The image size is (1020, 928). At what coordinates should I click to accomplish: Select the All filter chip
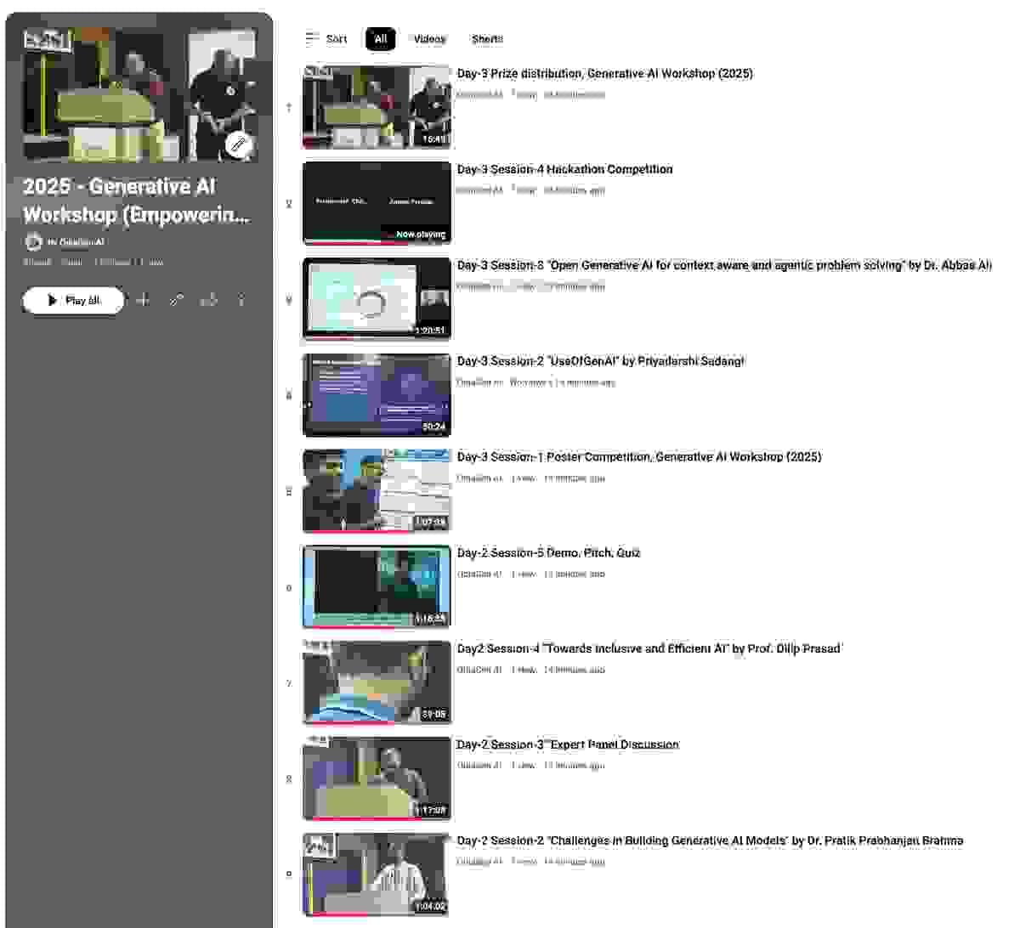point(380,39)
